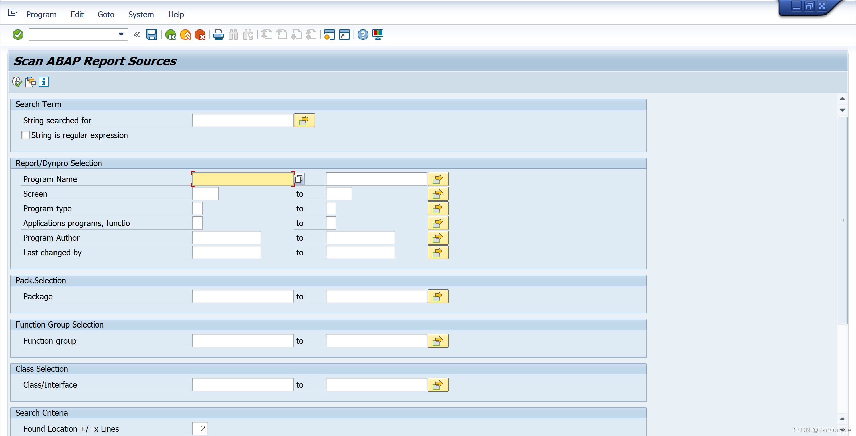Open Find using the binoculars icon

(234, 35)
